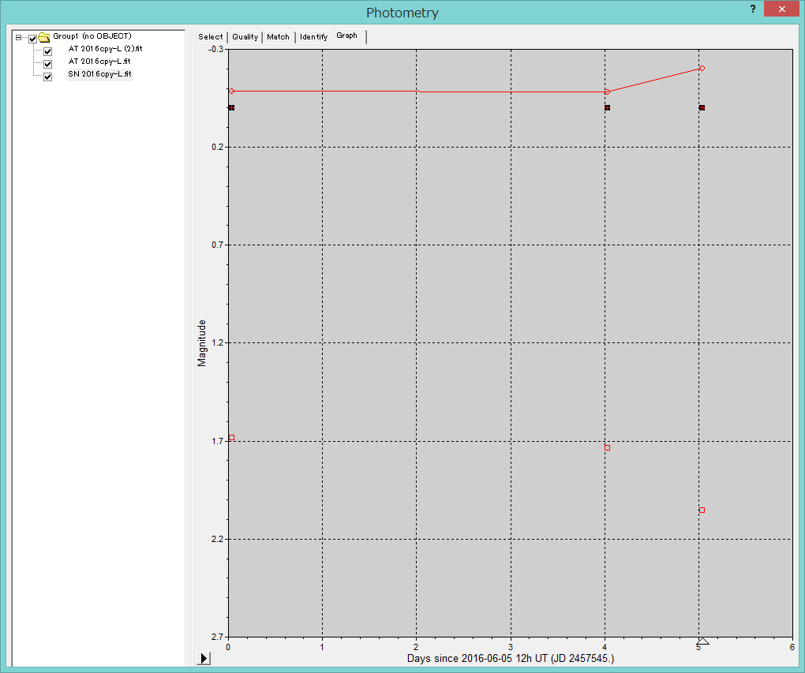Image resolution: width=805 pixels, height=673 pixels.
Task: Select the Group1 folder icon
Action: (44, 37)
